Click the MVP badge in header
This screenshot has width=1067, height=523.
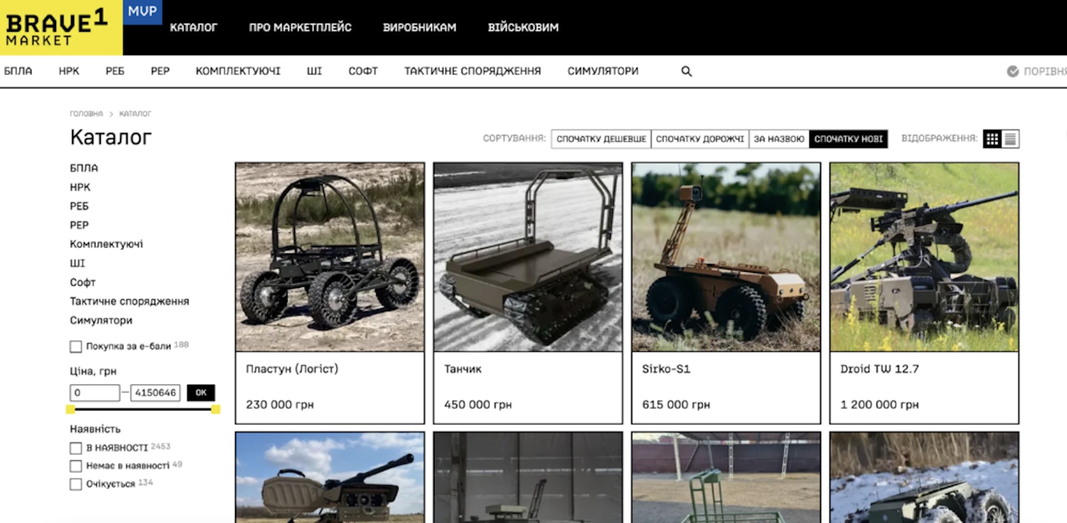pos(142,12)
